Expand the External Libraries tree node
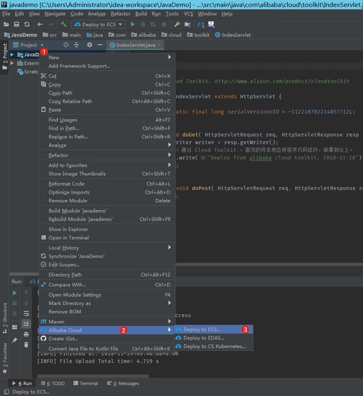Viewport: 363px width, 396px height. pyautogui.click(x=12, y=63)
